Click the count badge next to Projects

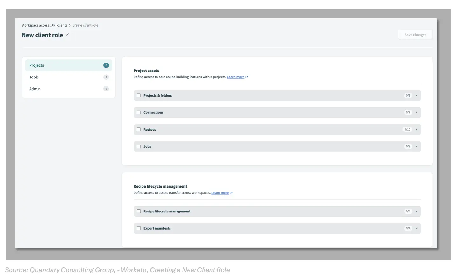[x=106, y=65]
